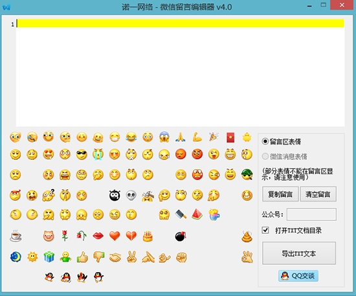Insert the red lips emoji
The height and width of the screenshot is (296, 356).
click(98, 236)
